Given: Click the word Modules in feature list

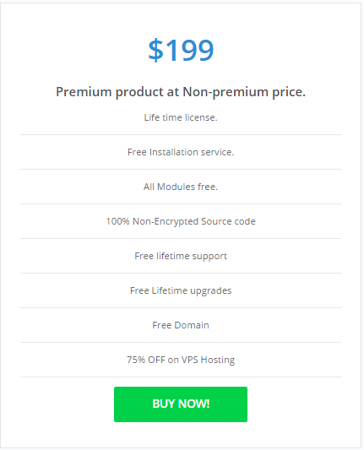Looking at the screenshot, I should (176, 187).
